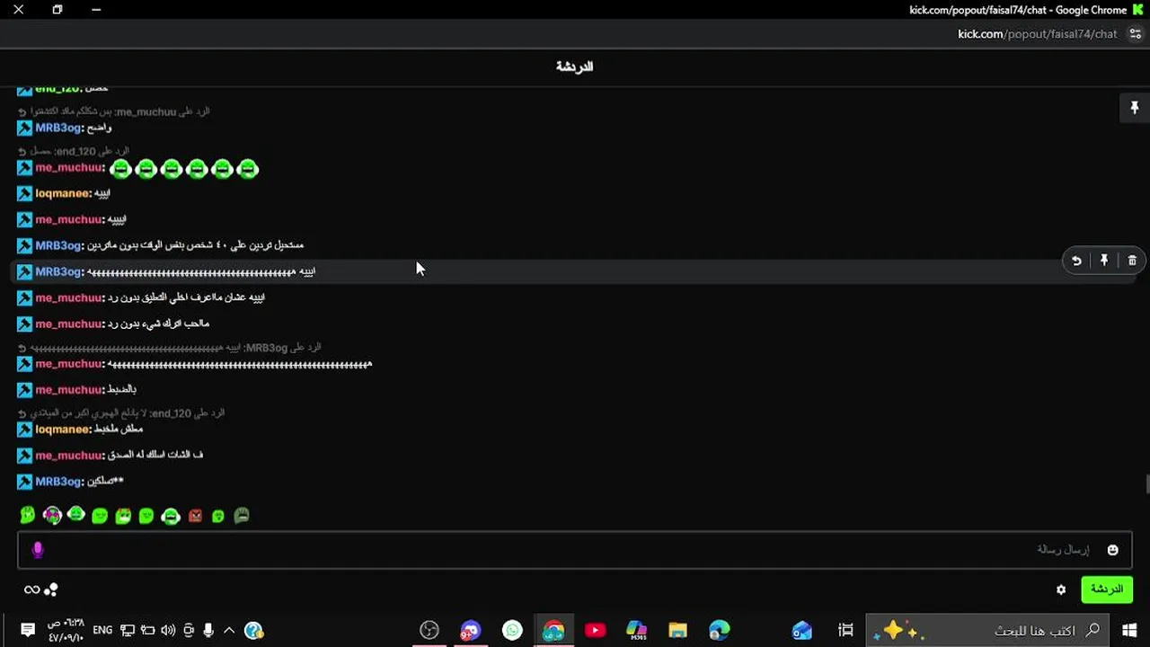The height and width of the screenshot is (647, 1150).
Task: Click the إرسال رسالة message input field
Action: coord(575,550)
